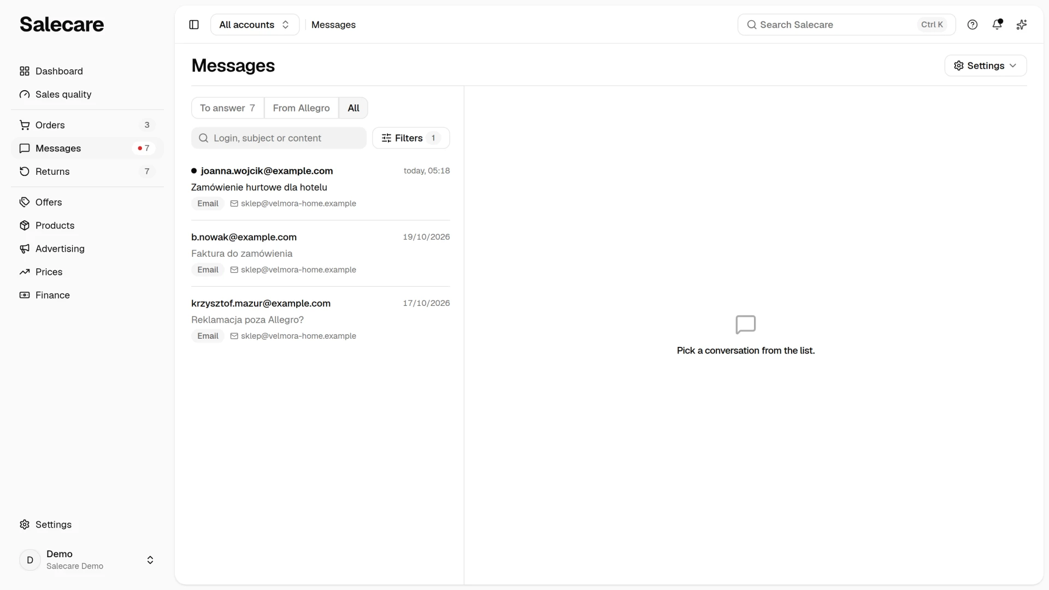Open the help question-mark icon
This screenshot has width=1049, height=590.
pos(973,25)
